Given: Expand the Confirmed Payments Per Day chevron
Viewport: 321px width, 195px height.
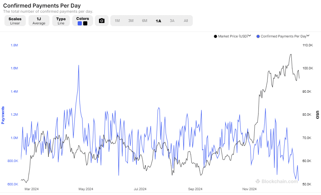Looking at the screenshot, I should pyautogui.click(x=308, y=36).
